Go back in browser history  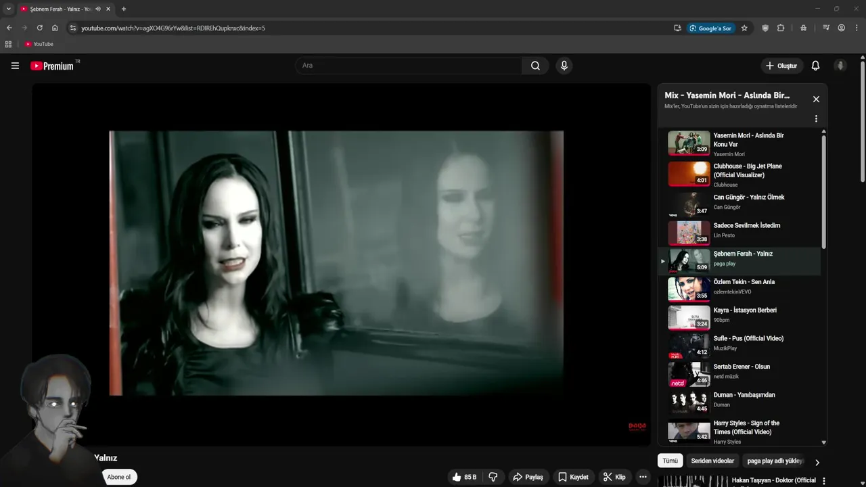[x=9, y=28]
